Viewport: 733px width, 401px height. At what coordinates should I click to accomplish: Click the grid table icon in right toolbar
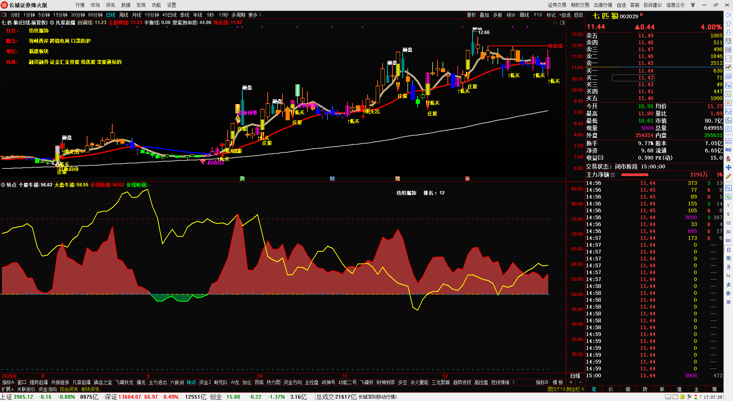728,50
